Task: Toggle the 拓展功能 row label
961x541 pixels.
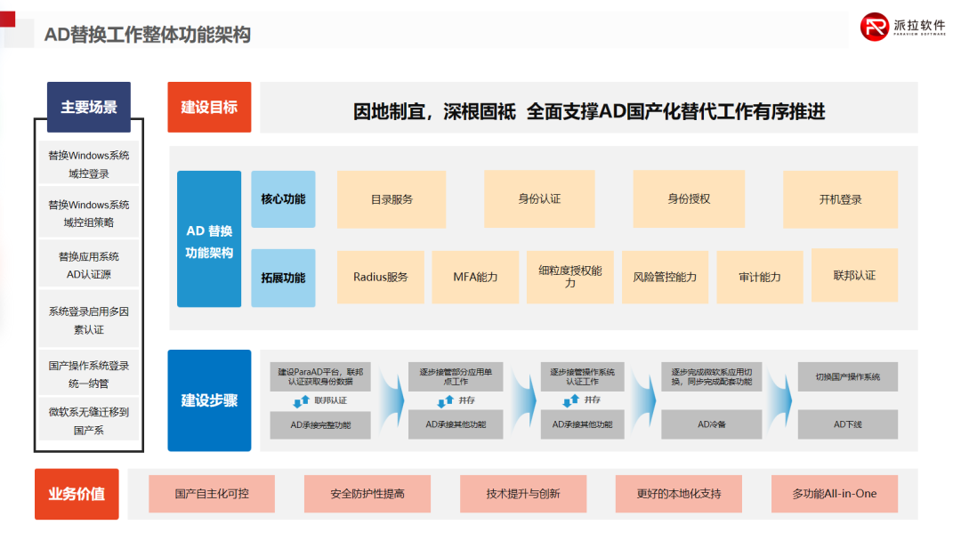Action: (282, 277)
